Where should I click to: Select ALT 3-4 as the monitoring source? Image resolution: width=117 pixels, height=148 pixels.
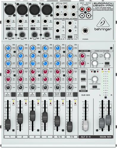(x=83, y=79)
